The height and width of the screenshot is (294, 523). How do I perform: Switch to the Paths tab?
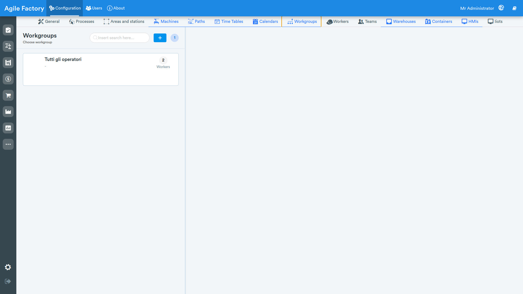tap(196, 22)
